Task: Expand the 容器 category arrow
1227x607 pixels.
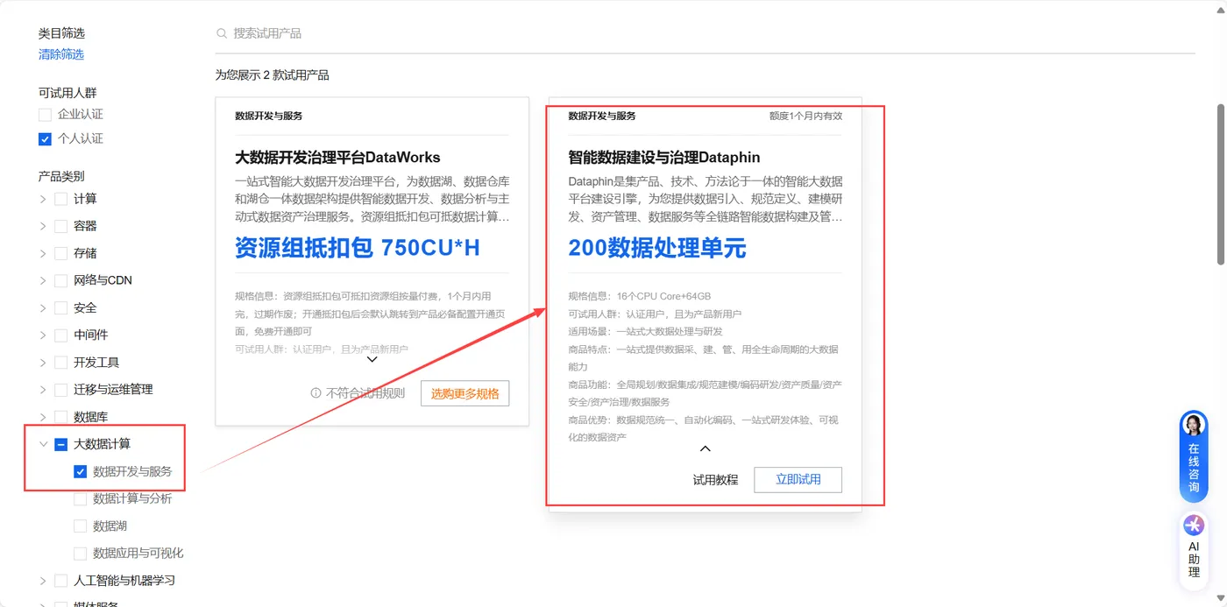Action: pyautogui.click(x=43, y=226)
